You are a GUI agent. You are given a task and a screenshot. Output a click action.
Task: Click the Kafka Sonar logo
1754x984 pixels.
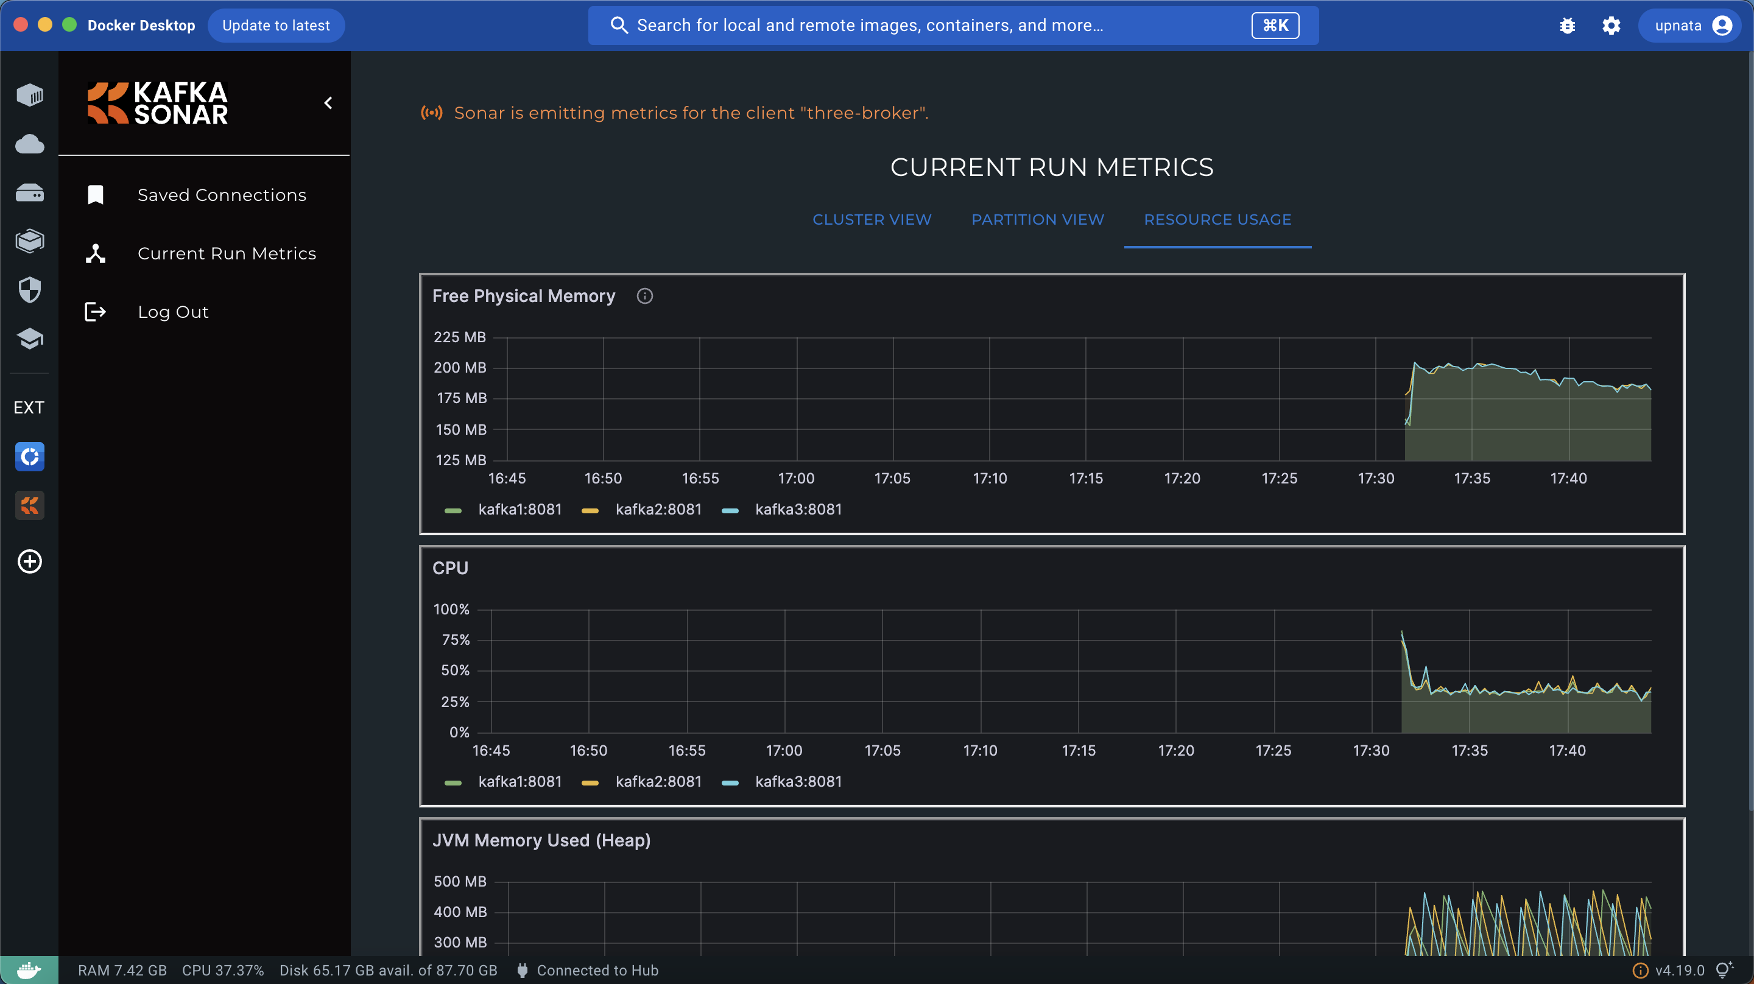coord(158,103)
